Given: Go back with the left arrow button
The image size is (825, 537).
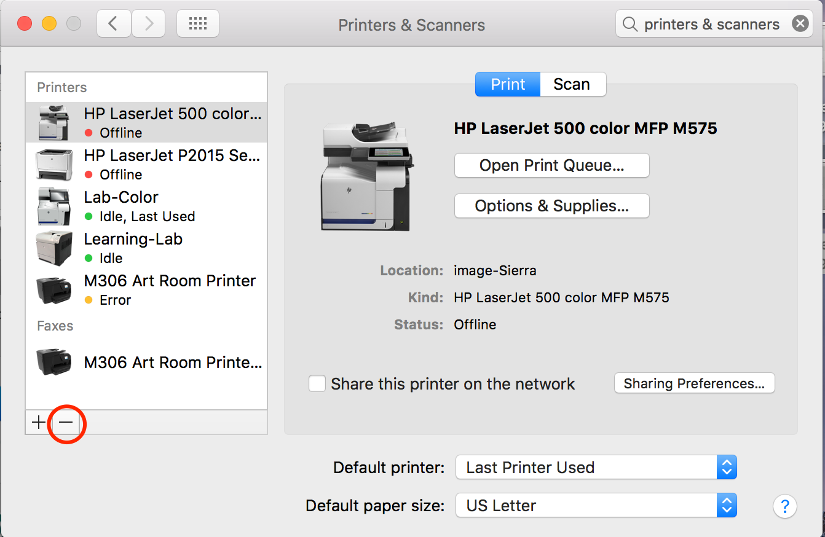Looking at the screenshot, I should tap(112, 24).
